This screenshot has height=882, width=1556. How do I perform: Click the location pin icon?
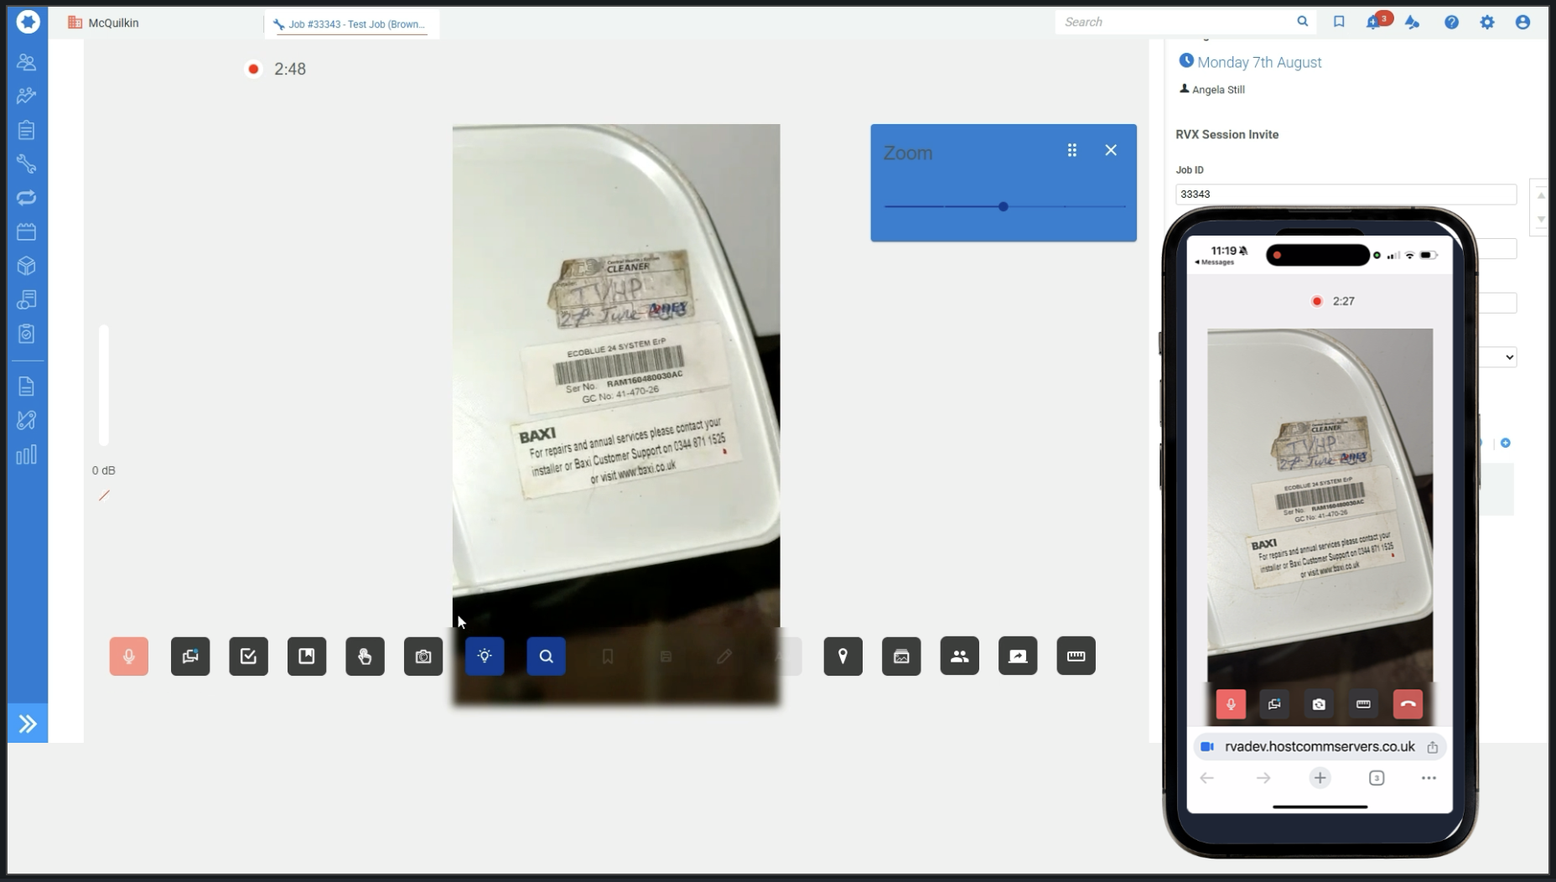click(843, 656)
